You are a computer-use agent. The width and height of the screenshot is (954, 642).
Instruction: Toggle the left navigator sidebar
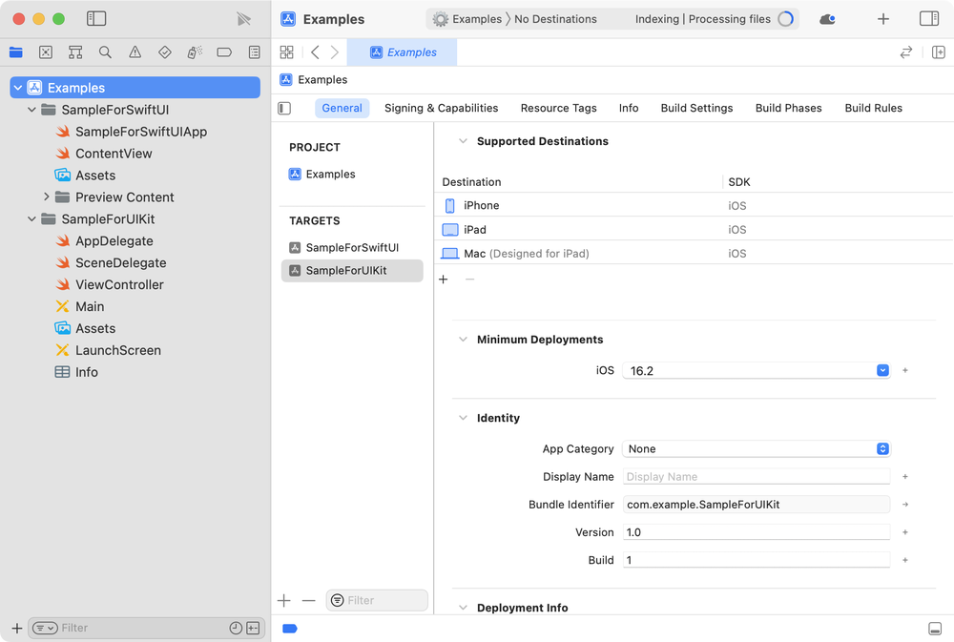[x=96, y=19]
